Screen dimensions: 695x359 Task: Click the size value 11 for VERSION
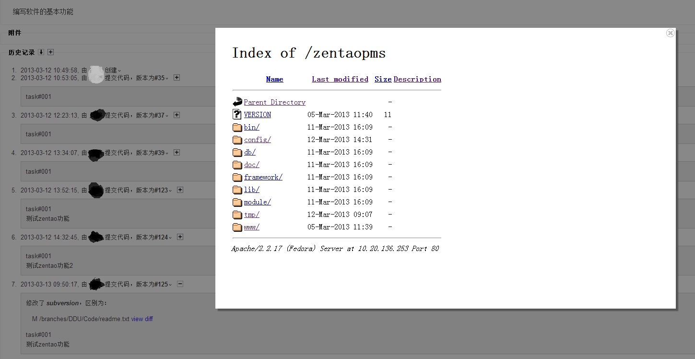pyautogui.click(x=388, y=115)
